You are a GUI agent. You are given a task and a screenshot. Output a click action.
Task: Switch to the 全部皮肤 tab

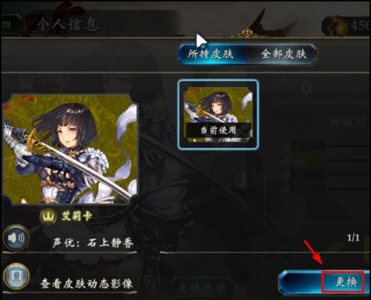[x=283, y=54]
